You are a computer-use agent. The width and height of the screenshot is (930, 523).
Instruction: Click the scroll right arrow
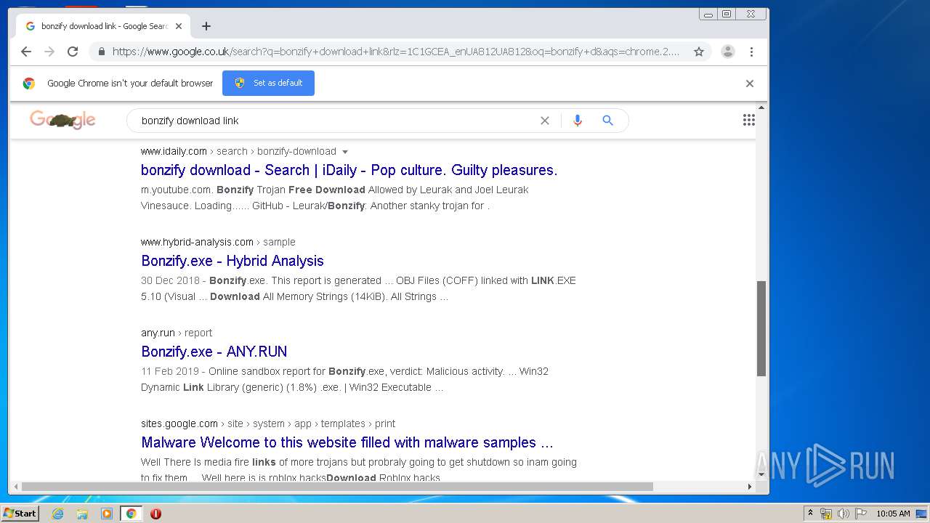(x=751, y=487)
